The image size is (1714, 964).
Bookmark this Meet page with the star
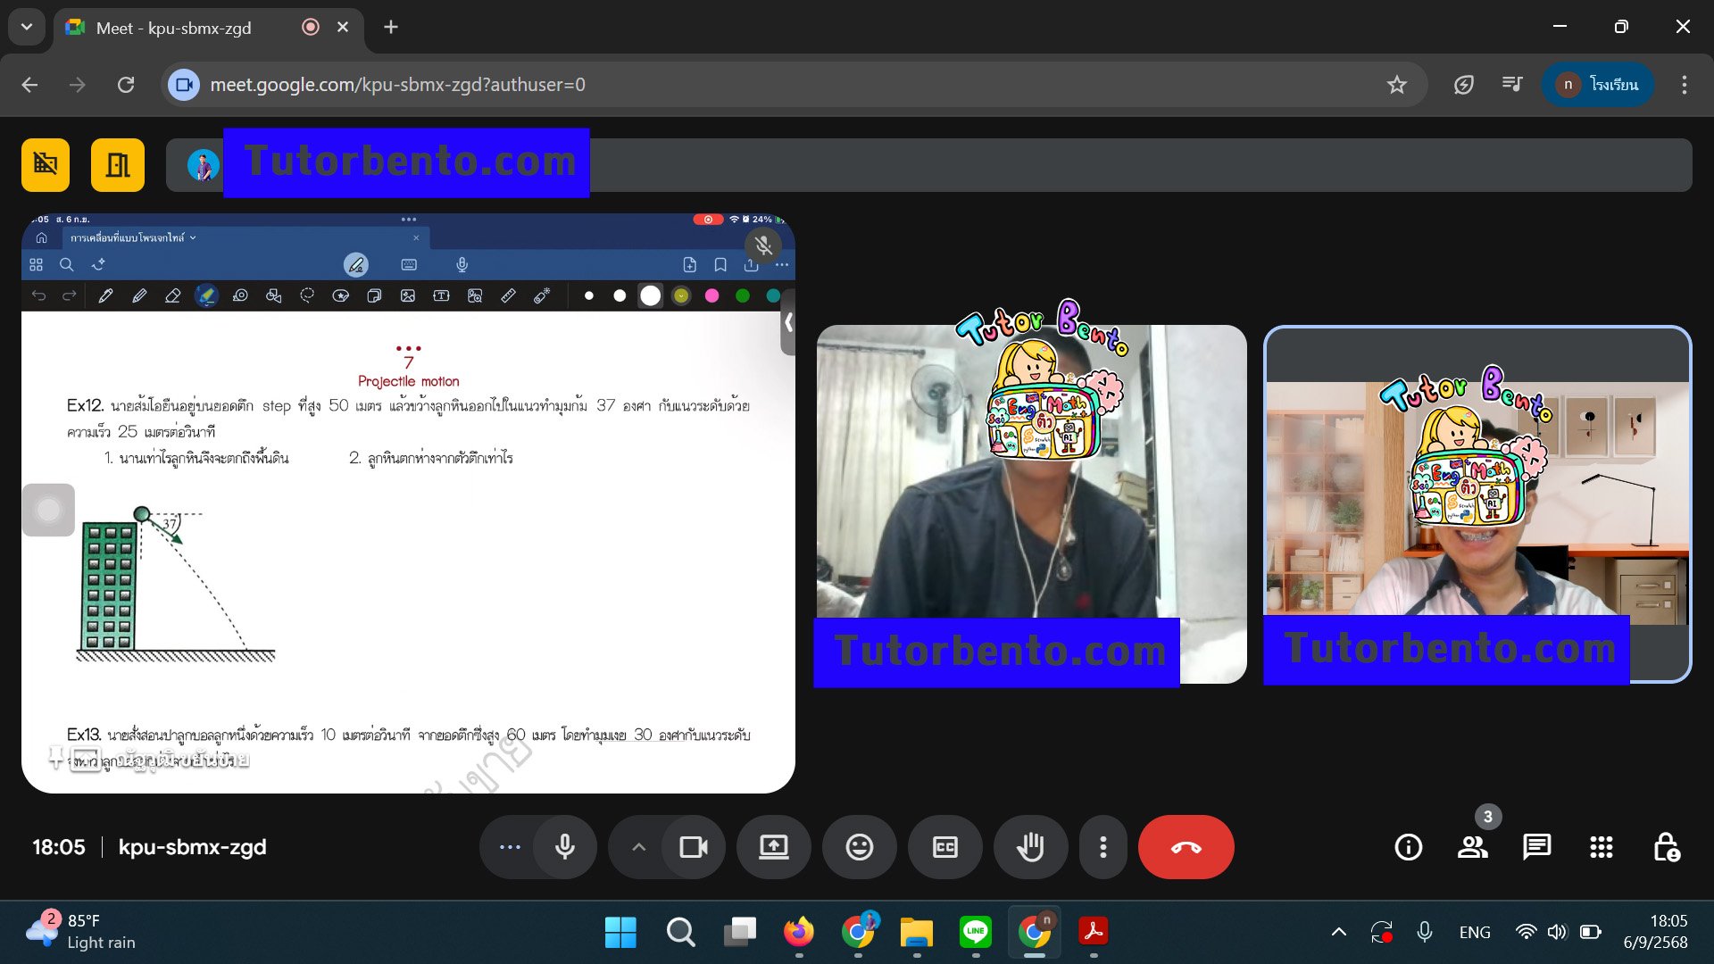pyautogui.click(x=1396, y=85)
